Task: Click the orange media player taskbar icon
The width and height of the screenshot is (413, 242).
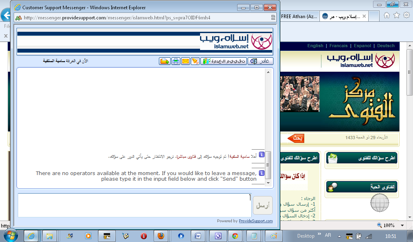Action: tap(88, 236)
